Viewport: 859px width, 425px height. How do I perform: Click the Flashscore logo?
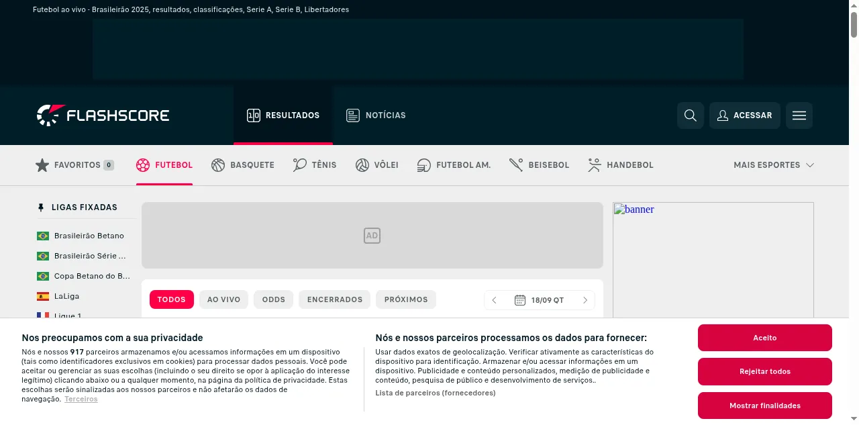pos(103,115)
